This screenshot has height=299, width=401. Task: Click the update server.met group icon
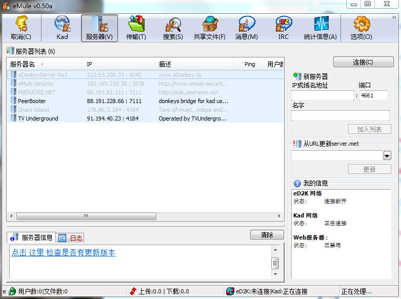coord(297,144)
